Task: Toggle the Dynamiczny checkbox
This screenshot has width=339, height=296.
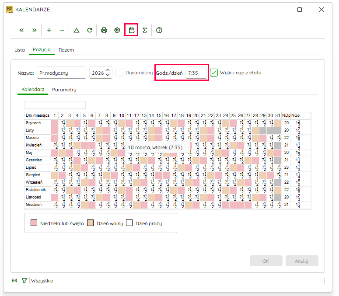Action: [x=119, y=73]
